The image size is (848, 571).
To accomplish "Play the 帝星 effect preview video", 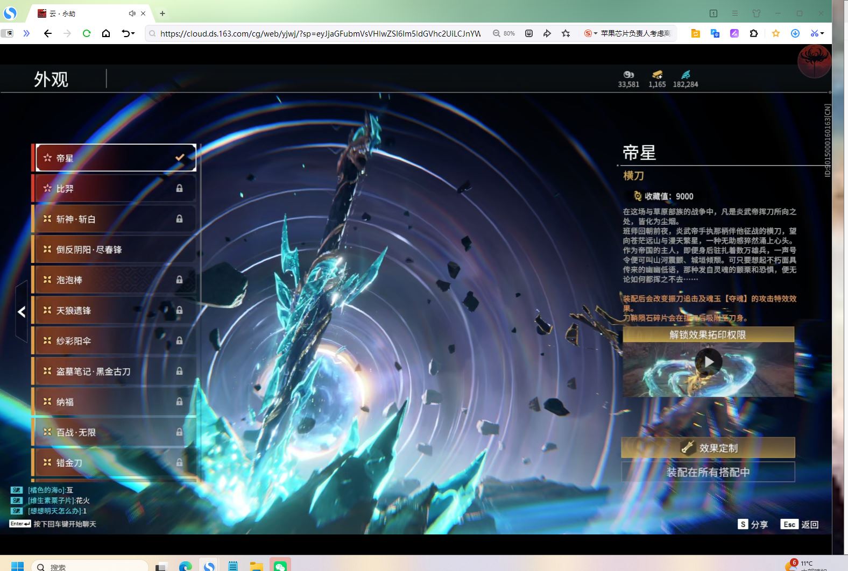I will pos(709,362).
